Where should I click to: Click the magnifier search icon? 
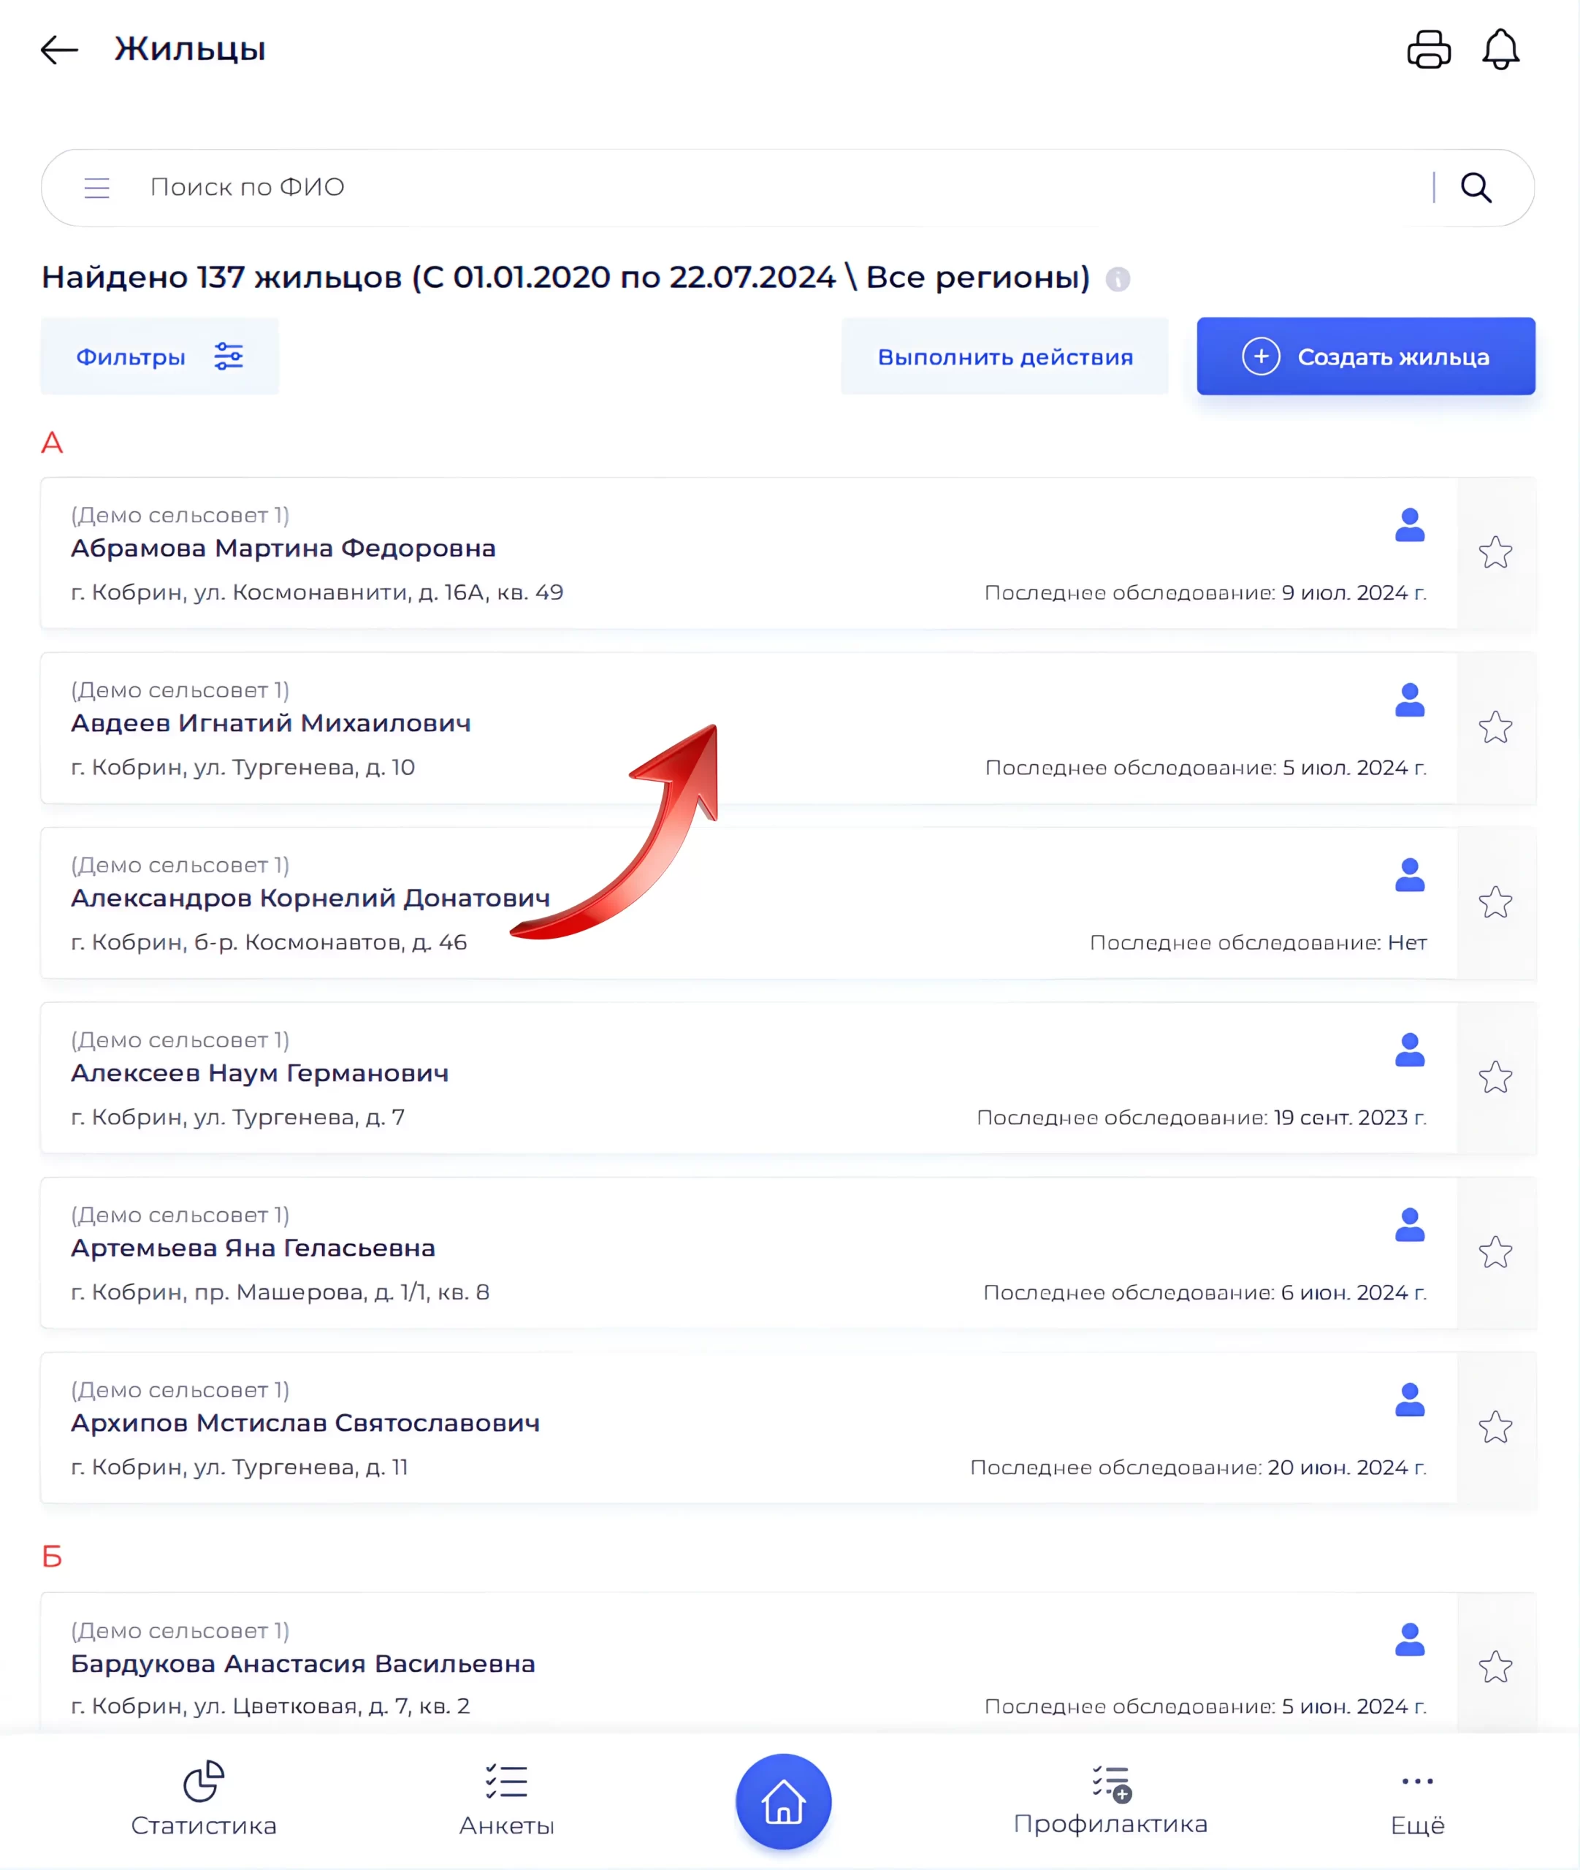pos(1476,188)
